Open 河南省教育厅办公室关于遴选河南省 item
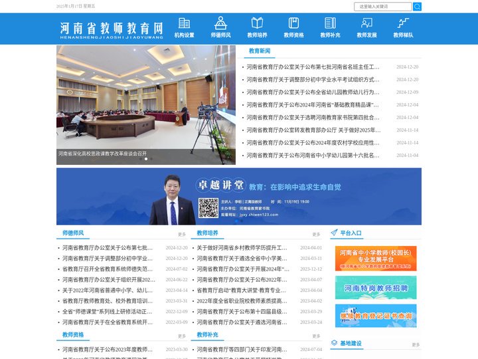The image size is (478, 359). pyautogui.click(x=242, y=322)
